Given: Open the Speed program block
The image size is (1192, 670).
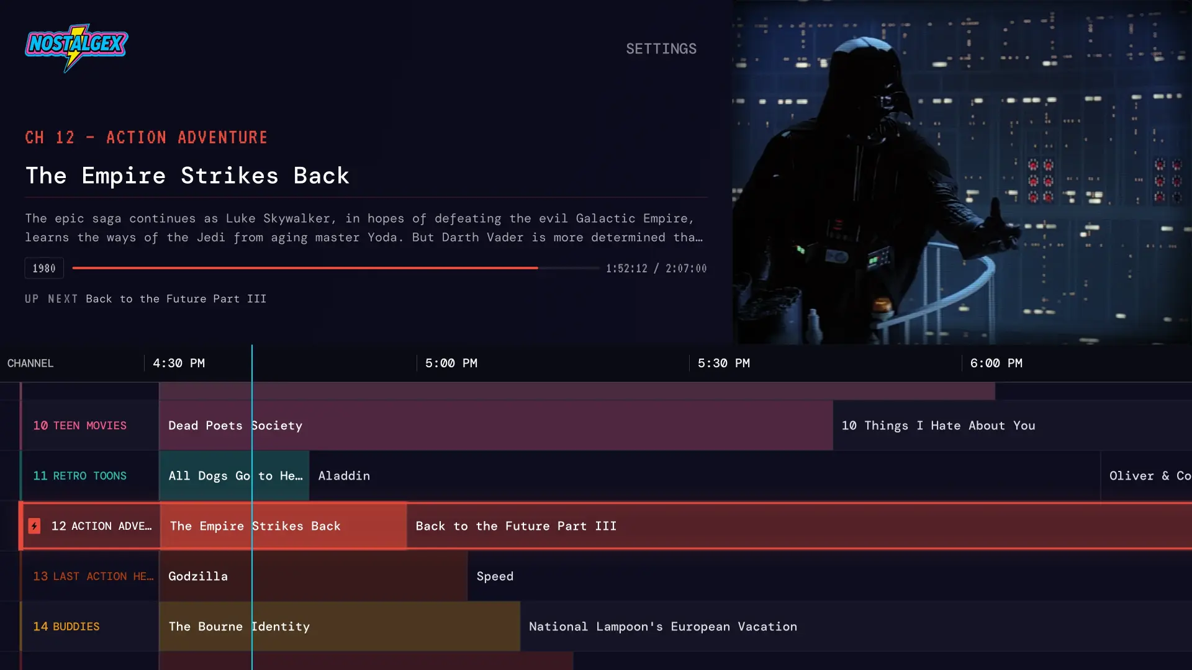Looking at the screenshot, I should coord(830,576).
